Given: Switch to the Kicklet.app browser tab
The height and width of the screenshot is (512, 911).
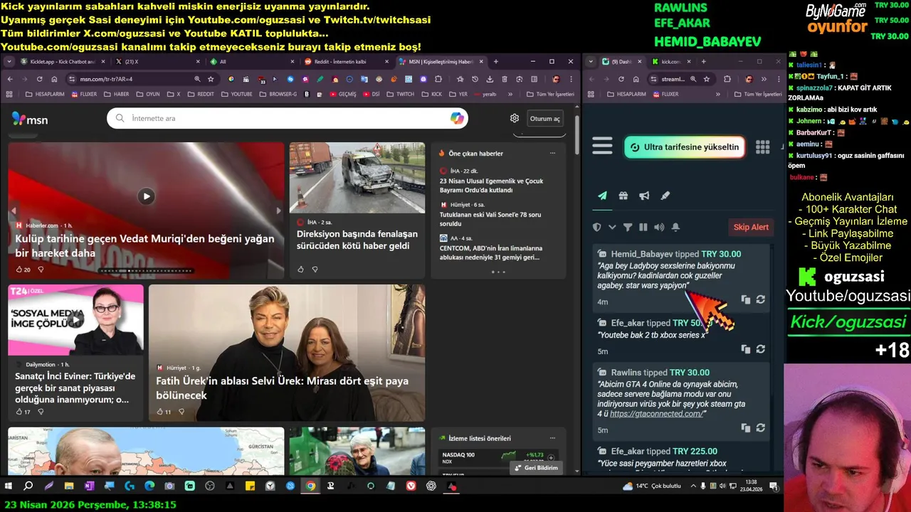Looking at the screenshot, I should (63, 62).
